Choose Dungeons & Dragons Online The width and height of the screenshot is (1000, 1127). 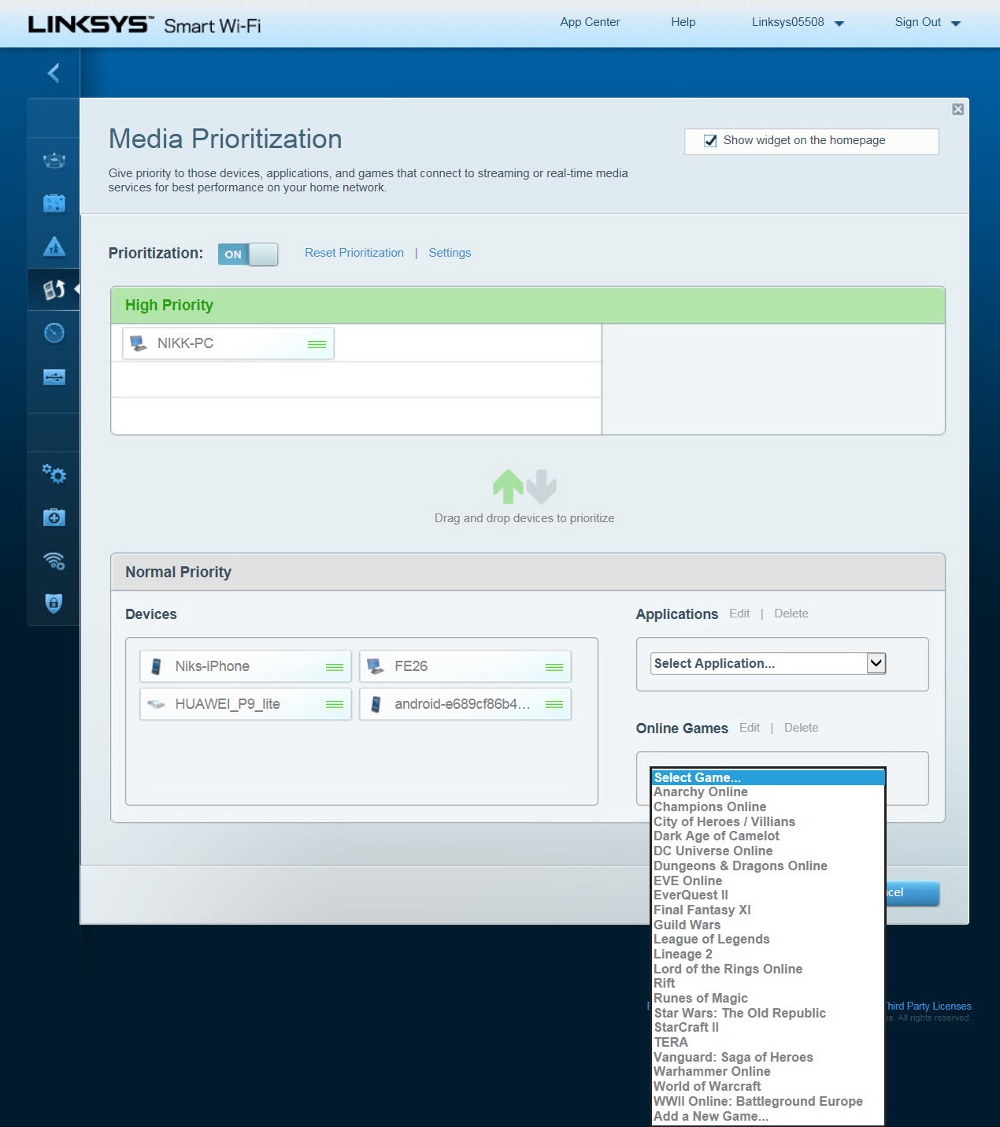point(769,866)
